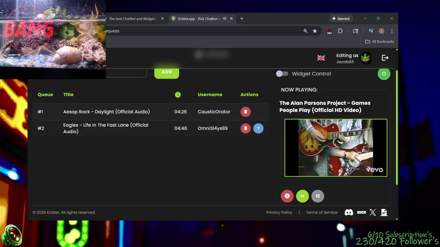
Task: Click the Title column header
Action: pyautogui.click(x=68, y=95)
